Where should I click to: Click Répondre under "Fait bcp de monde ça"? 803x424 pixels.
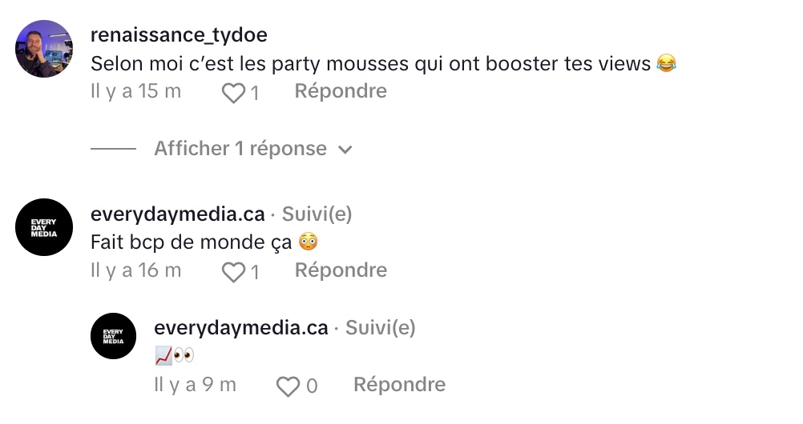coord(341,270)
